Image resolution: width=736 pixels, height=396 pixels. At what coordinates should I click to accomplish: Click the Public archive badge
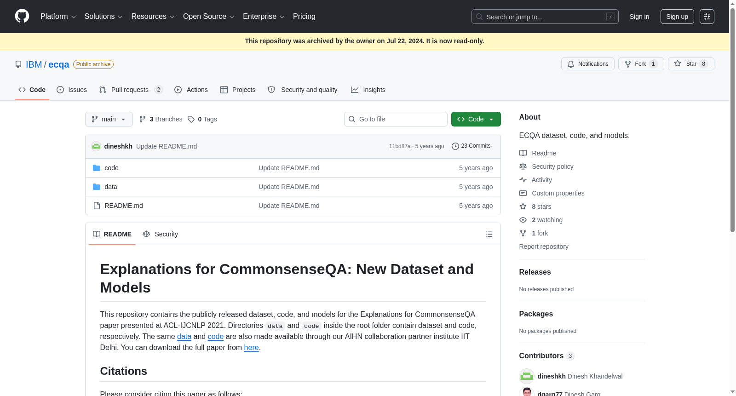pyautogui.click(x=93, y=64)
